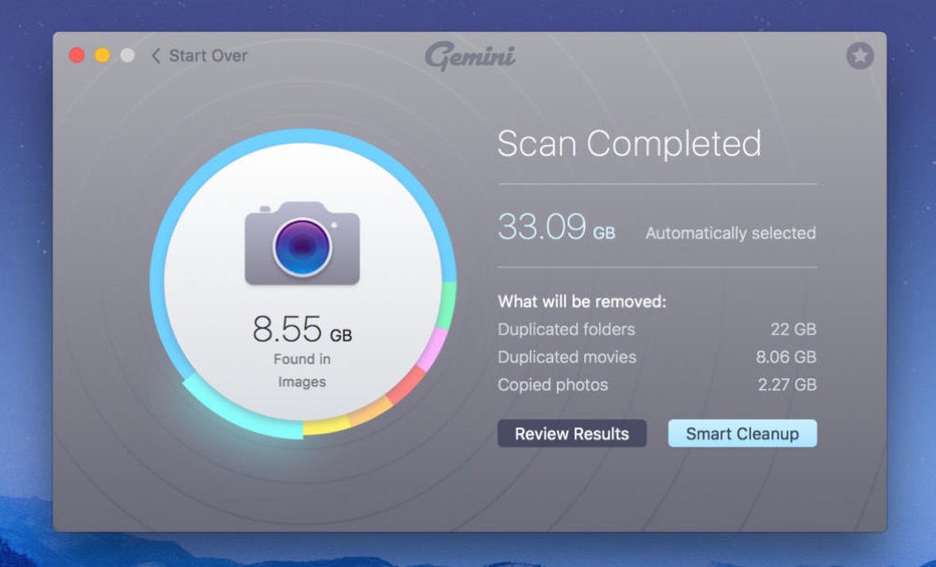The height and width of the screenshot is (567, 936).
Task: Click the Gemini logo in title bar
Action: point(470,56)
